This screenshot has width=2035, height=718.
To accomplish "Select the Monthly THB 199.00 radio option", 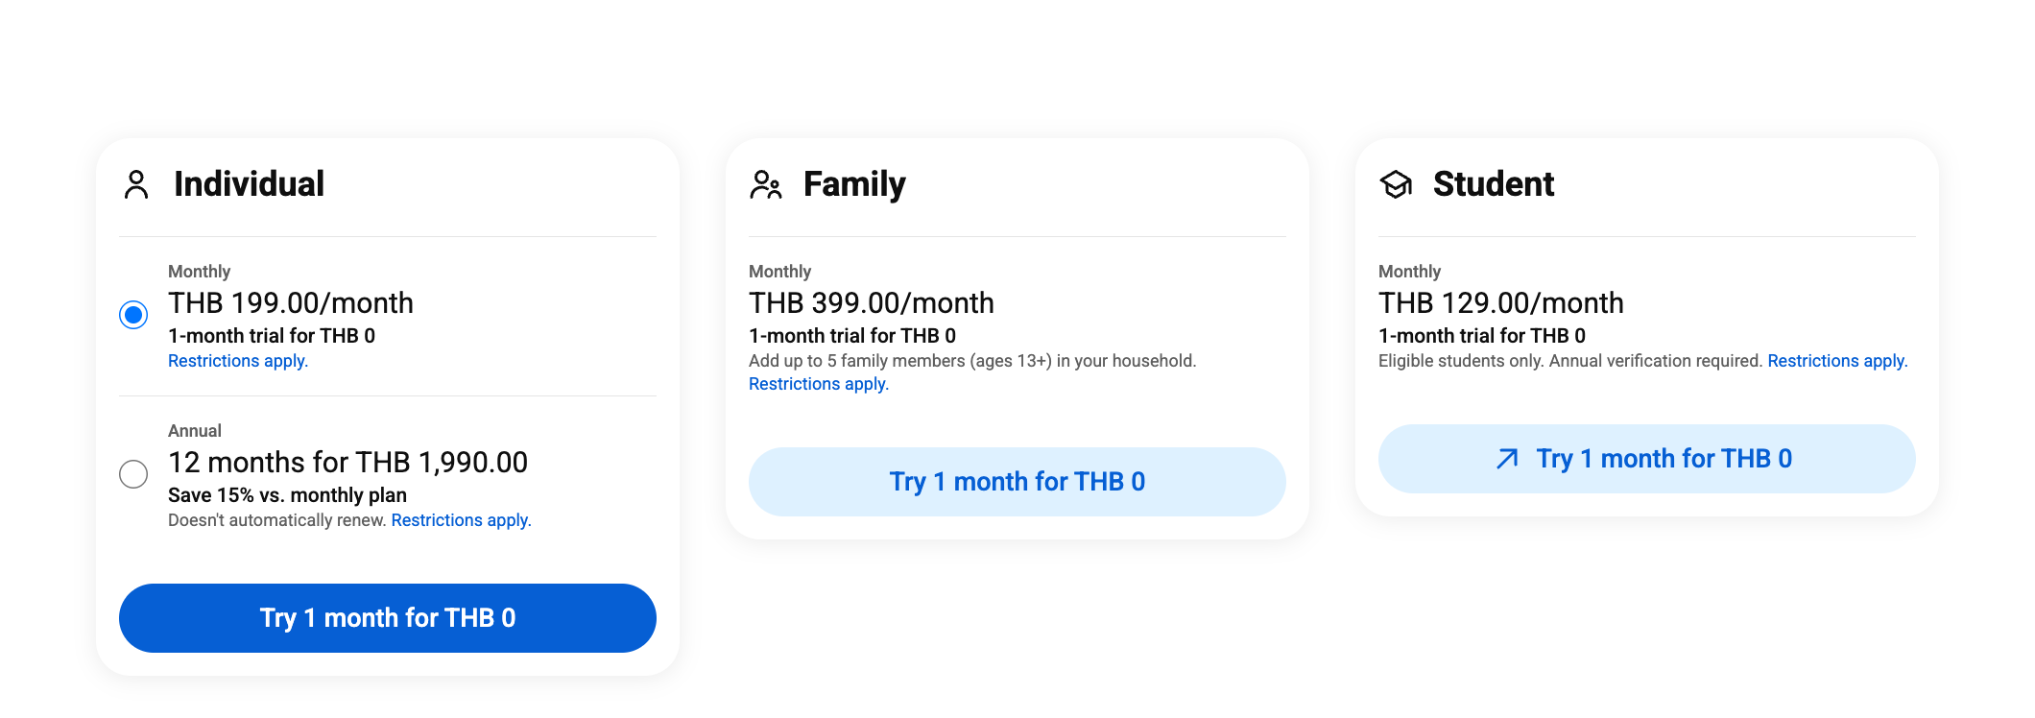I will (x=133, y=315).
